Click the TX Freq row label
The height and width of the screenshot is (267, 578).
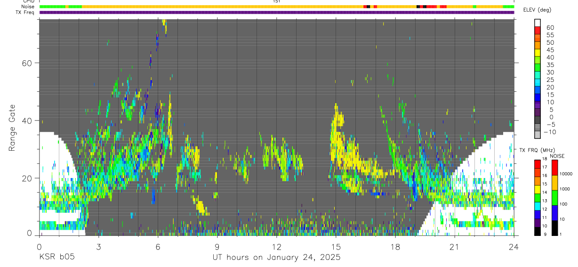pyautogui.click(x=25, y=12)
